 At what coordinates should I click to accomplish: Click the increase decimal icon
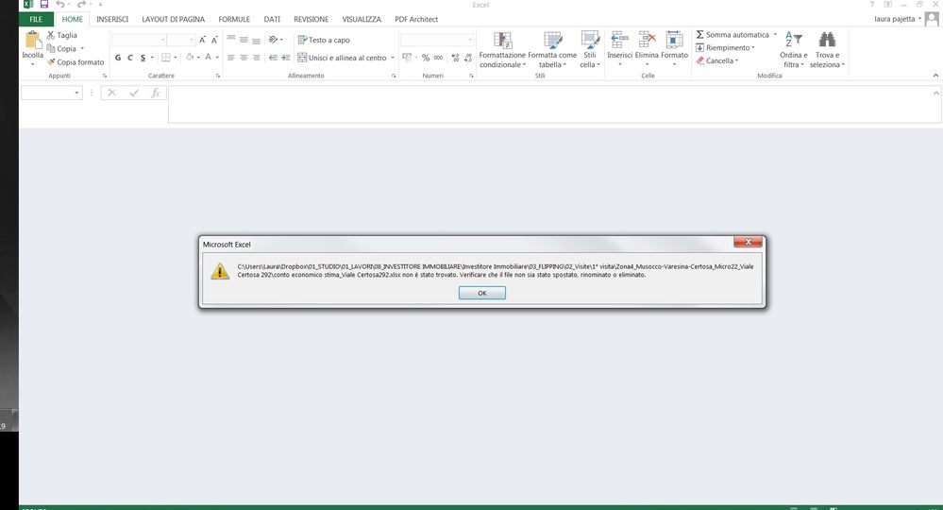455,58
